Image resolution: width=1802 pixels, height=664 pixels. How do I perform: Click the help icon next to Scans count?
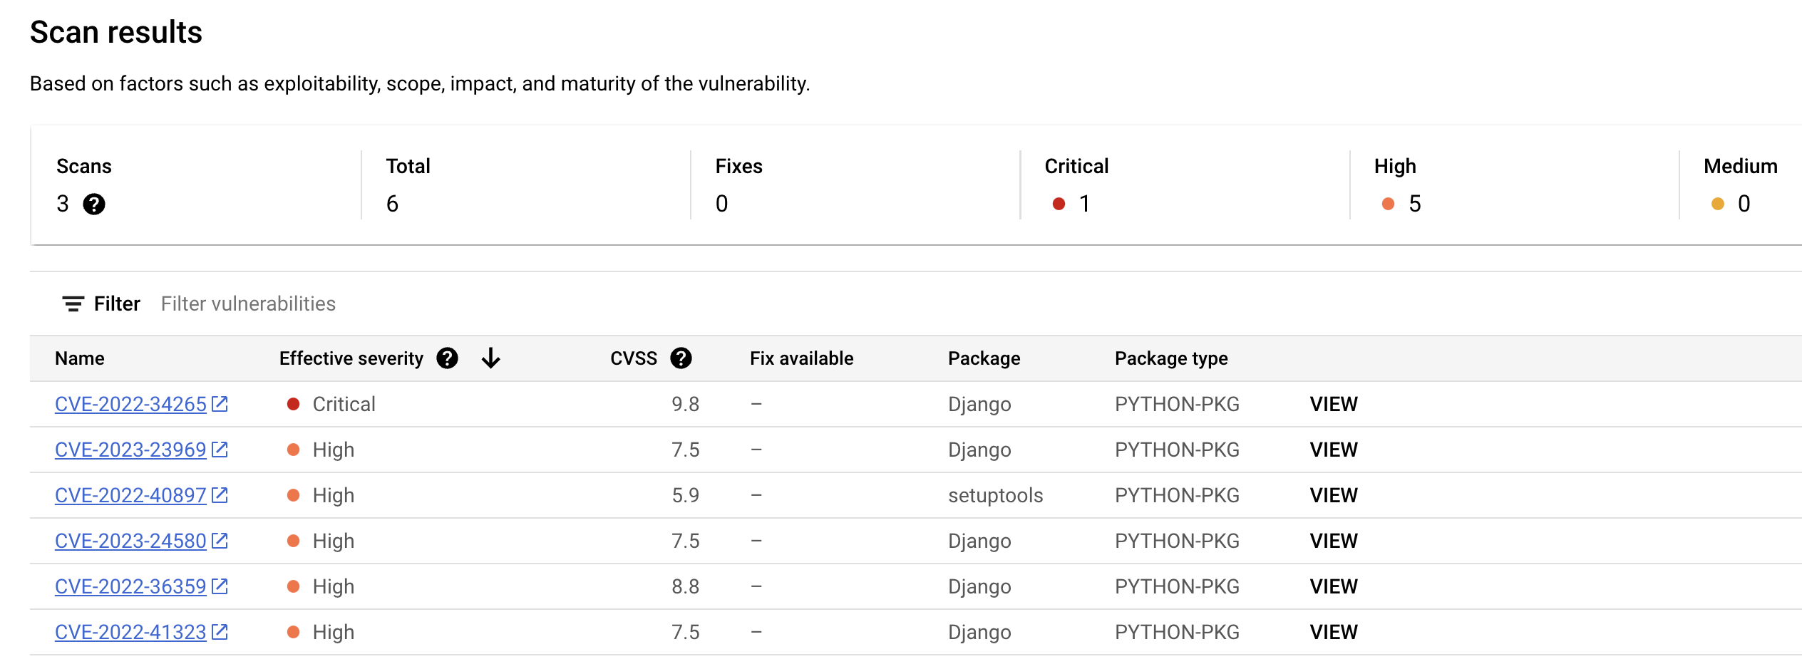(94, 204)
